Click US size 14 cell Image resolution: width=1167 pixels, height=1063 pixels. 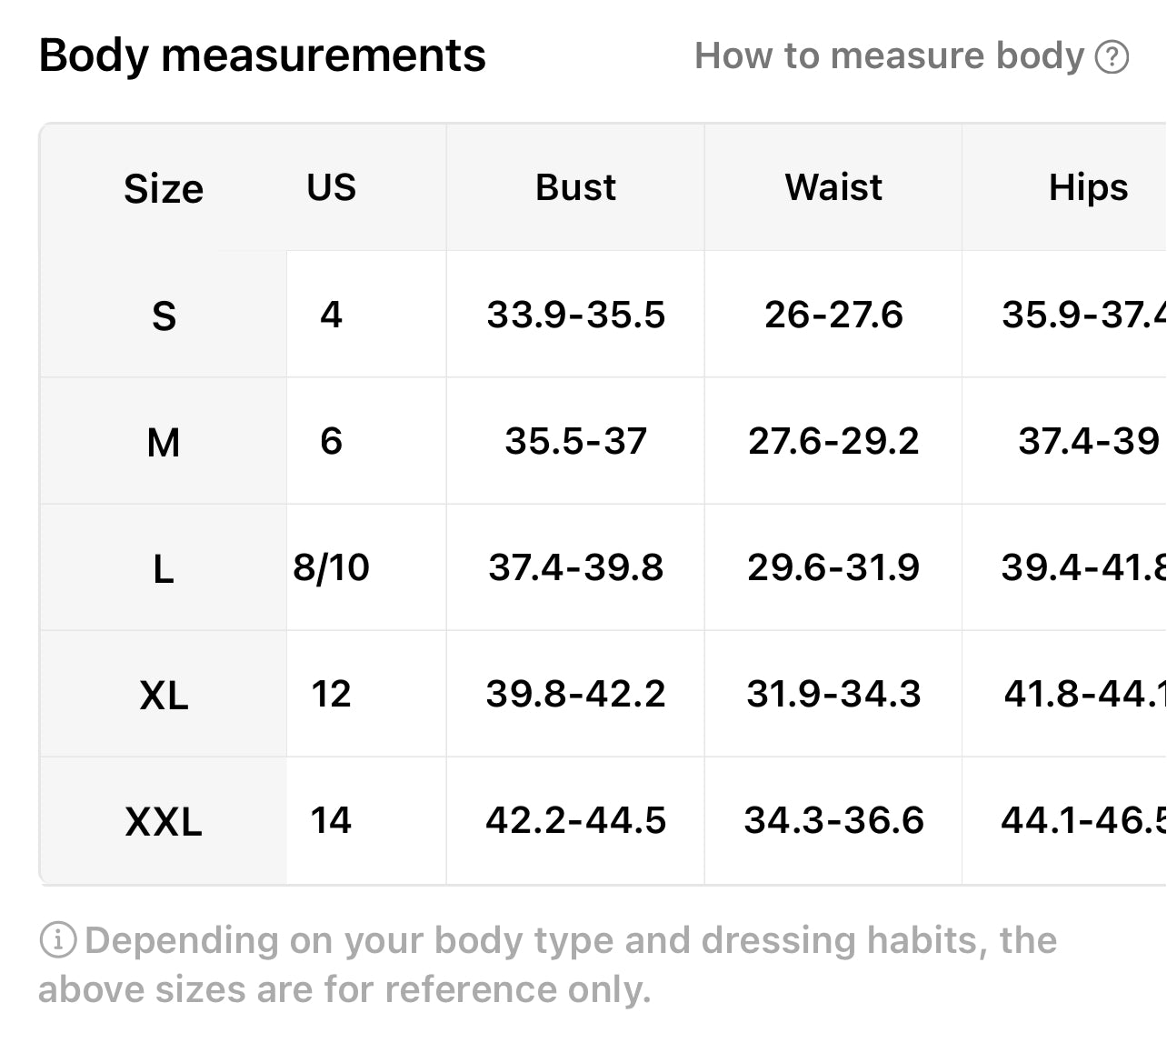coord(331,820)
